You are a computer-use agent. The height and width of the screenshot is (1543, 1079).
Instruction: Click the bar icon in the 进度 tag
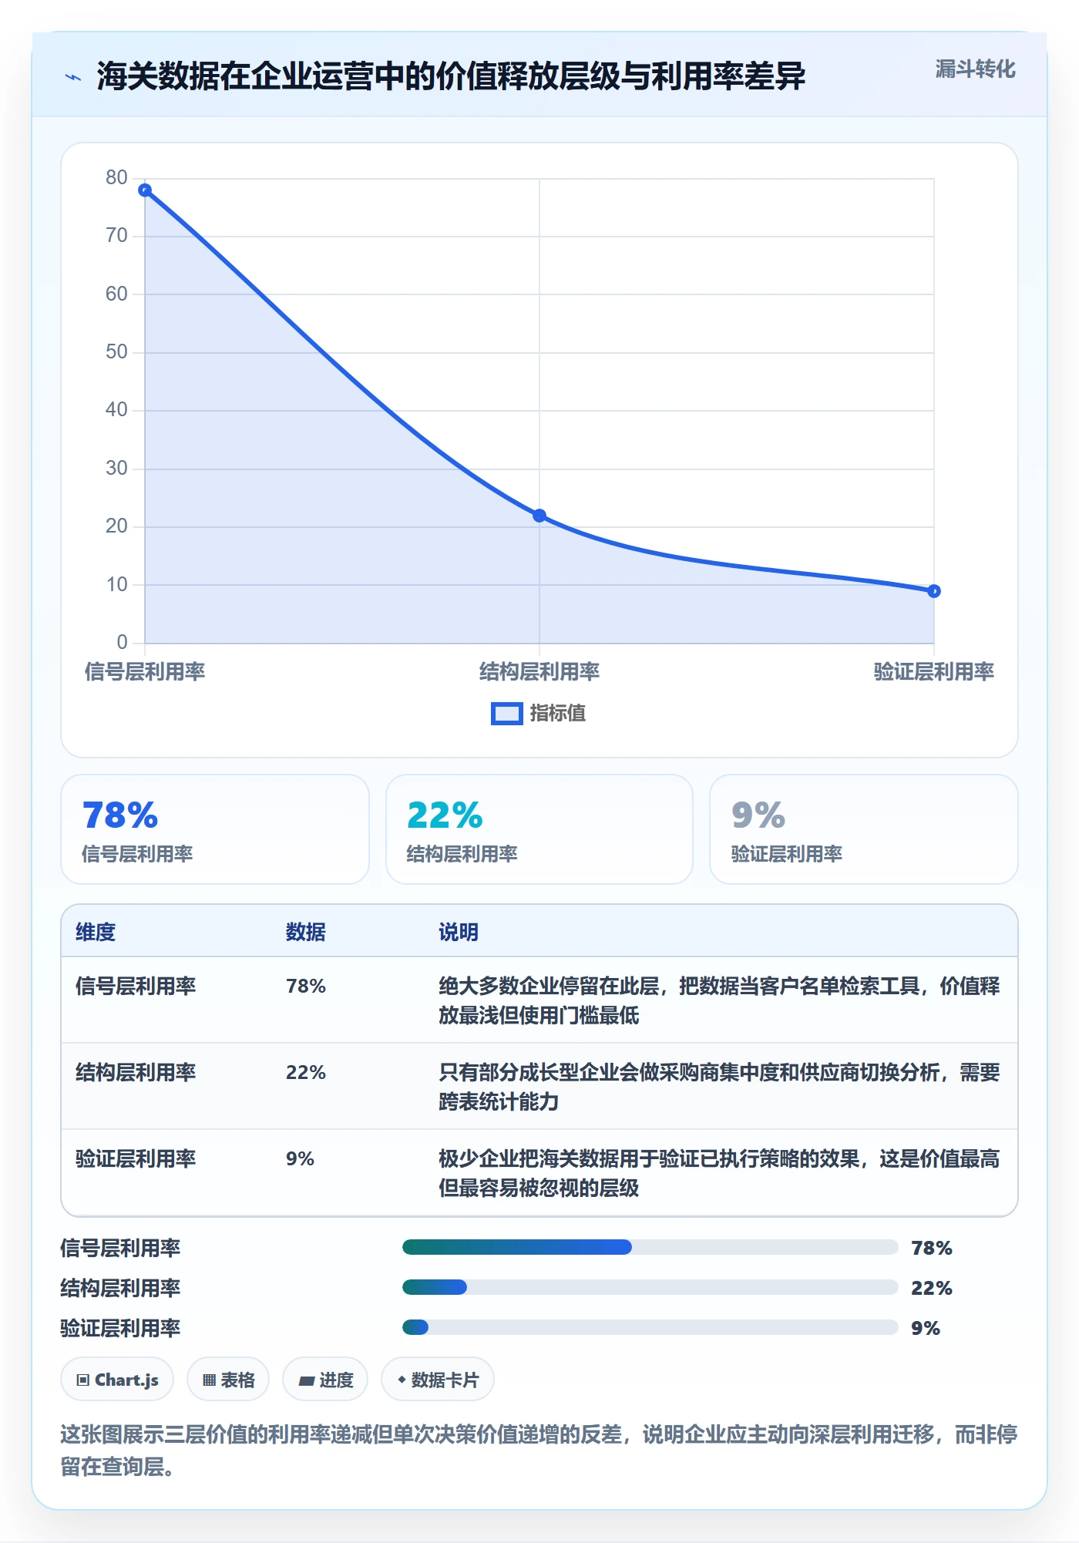click(x=307, y=1381)
